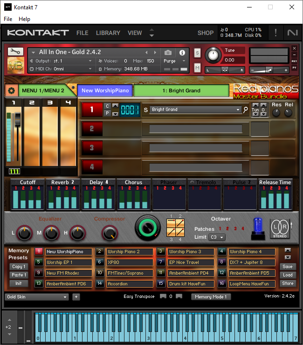The height and width of the screenshot is (345, 303).
Task: Open the Output st. 1 dropdown
Action: tap(61, 61)
